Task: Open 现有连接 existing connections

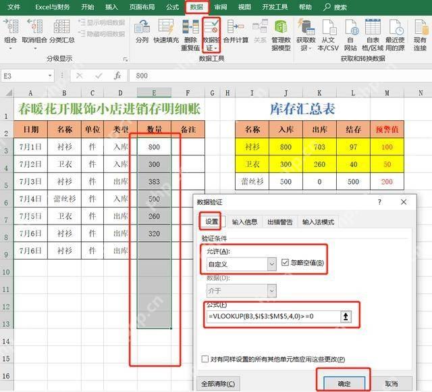Action: click(x=420, y=34)
